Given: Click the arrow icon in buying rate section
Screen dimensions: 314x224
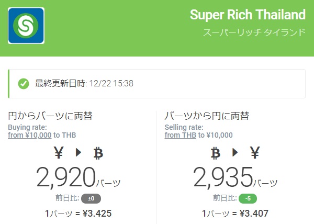Looking at the screenshot, I should coord(78,153).
